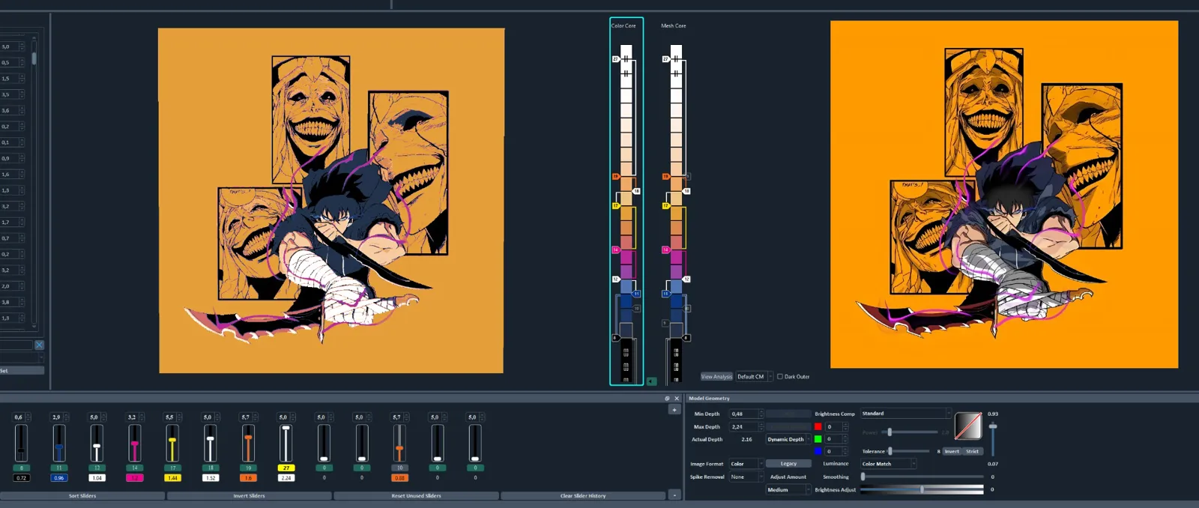Image resolution: width=1199 pixels, height=508 pixels.
Task: Click the View Analysis button
Action: coord(716,376)
